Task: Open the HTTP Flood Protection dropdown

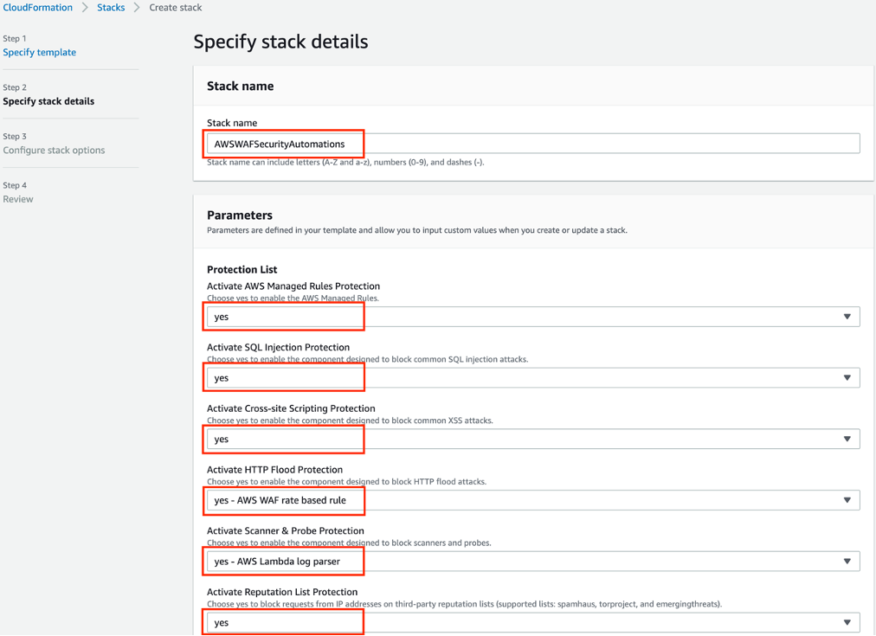Action: pyautogui.click(x=533, y=500)
